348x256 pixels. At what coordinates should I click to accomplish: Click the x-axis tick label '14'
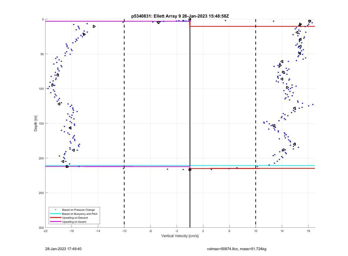tap(282, 231)
